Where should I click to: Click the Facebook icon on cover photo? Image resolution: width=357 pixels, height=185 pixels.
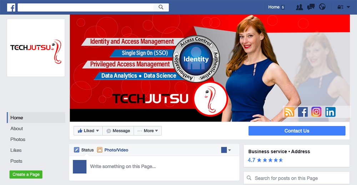pos(303,112)
